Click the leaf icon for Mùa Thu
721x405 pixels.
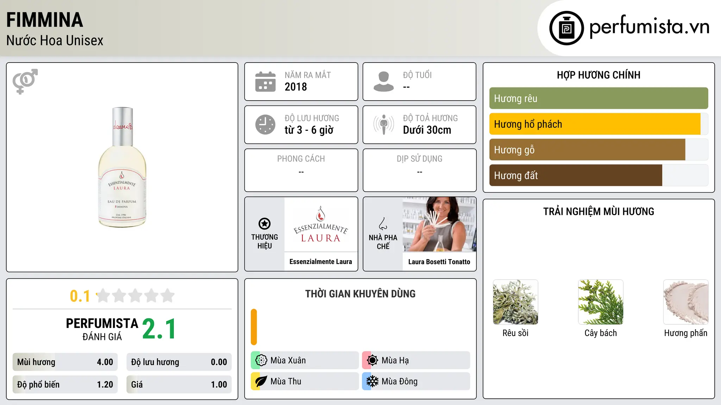point(261,381)
